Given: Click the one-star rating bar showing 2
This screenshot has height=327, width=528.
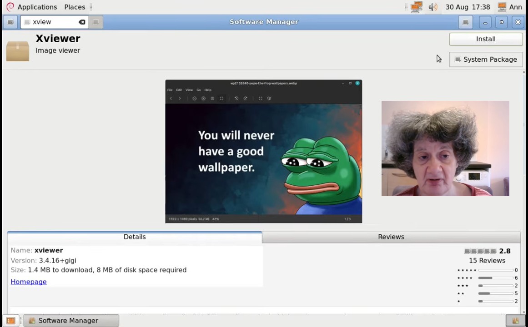Looking at the screenshot, I should pyautogui.click(x=495, y=301).
